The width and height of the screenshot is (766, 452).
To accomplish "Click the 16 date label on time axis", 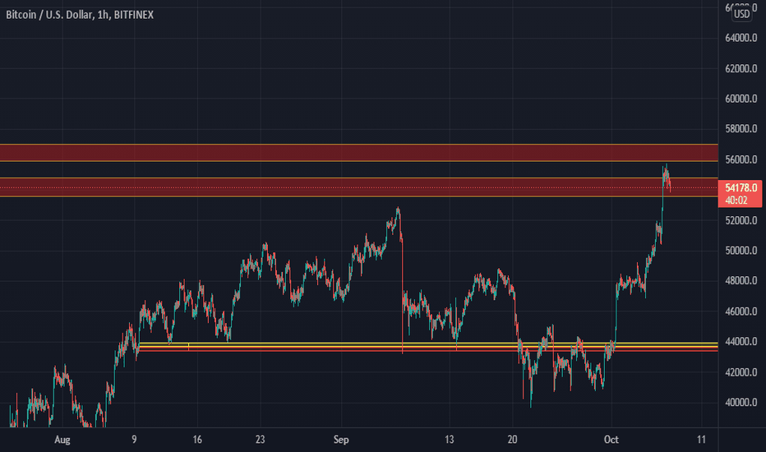I will [197, 440].
